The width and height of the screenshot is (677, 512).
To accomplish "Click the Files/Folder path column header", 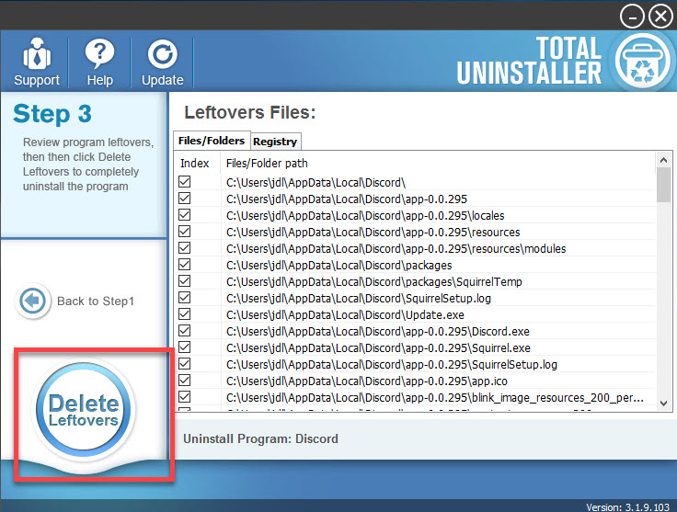I will tap(267, 163).
